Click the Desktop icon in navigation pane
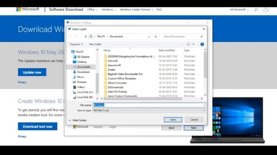277x155 pixels. click(x=74, y=62)
